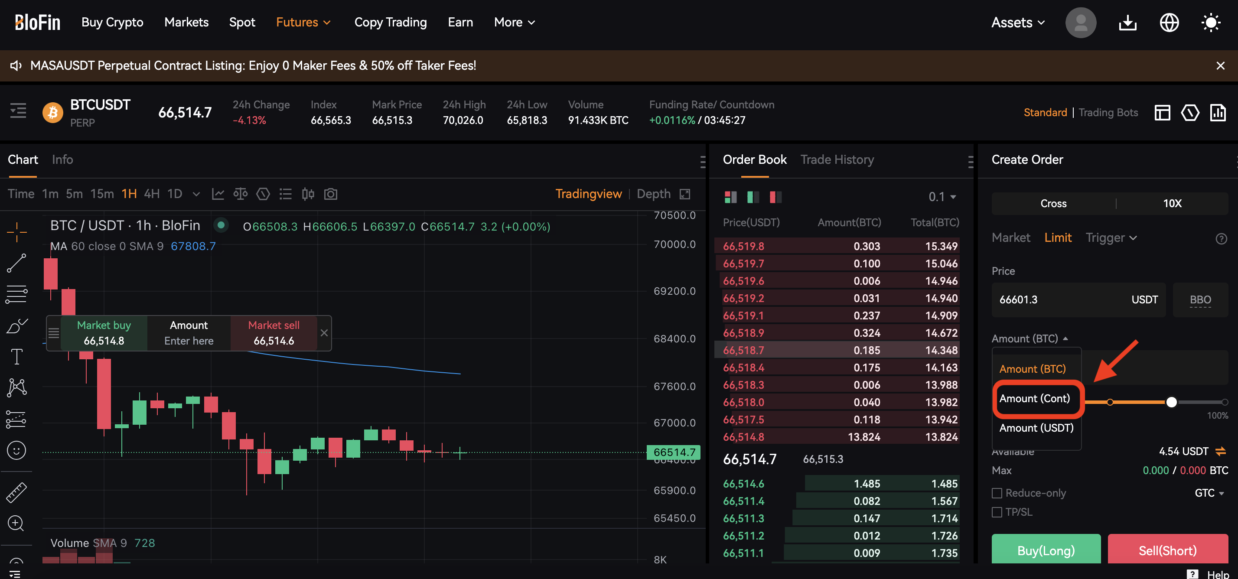This screenshot has width=1238, height=579.
Task: Click the chart list settings icon
Action: coord(286,194)
